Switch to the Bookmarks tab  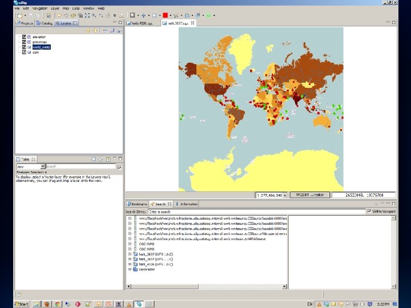[138, 204]
